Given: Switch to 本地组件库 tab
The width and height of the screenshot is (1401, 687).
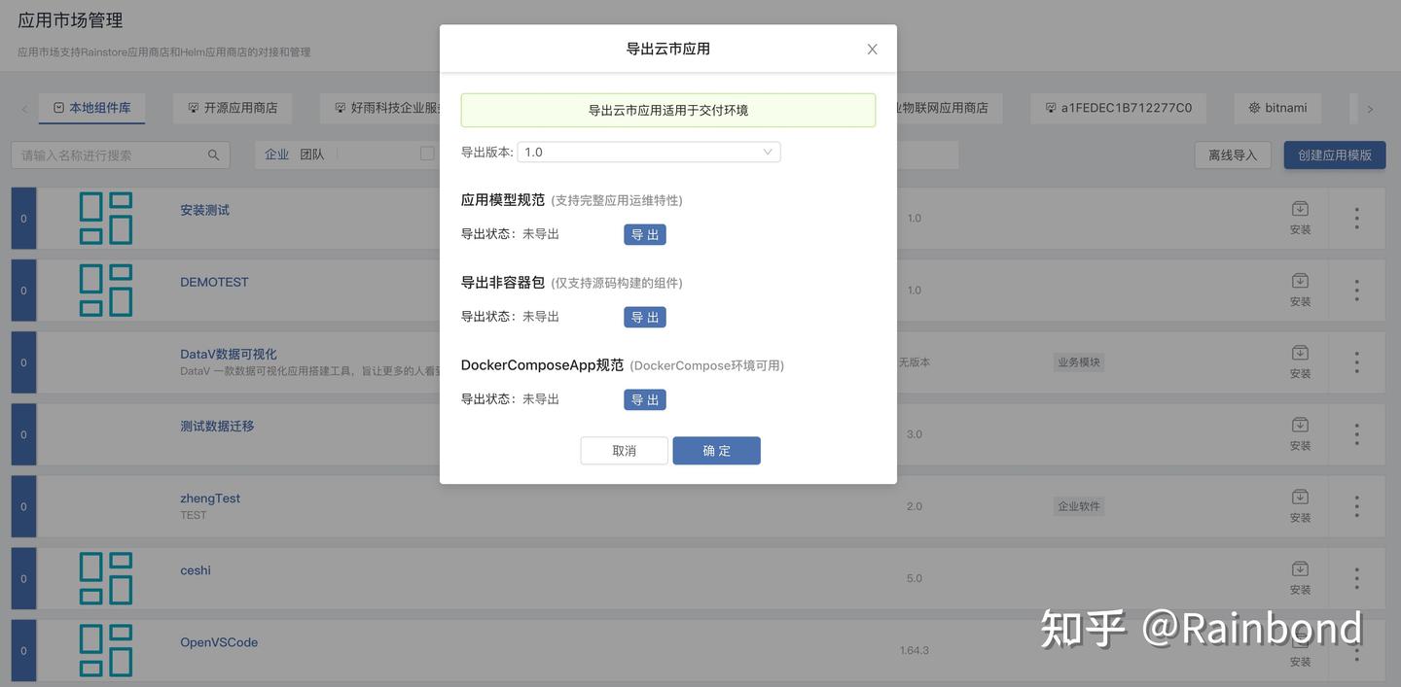Looking at the screenshot, I should (91, 108).
